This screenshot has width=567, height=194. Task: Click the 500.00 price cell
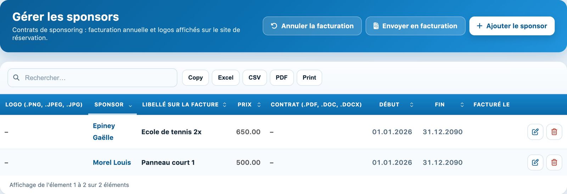[x=248, y=162]
